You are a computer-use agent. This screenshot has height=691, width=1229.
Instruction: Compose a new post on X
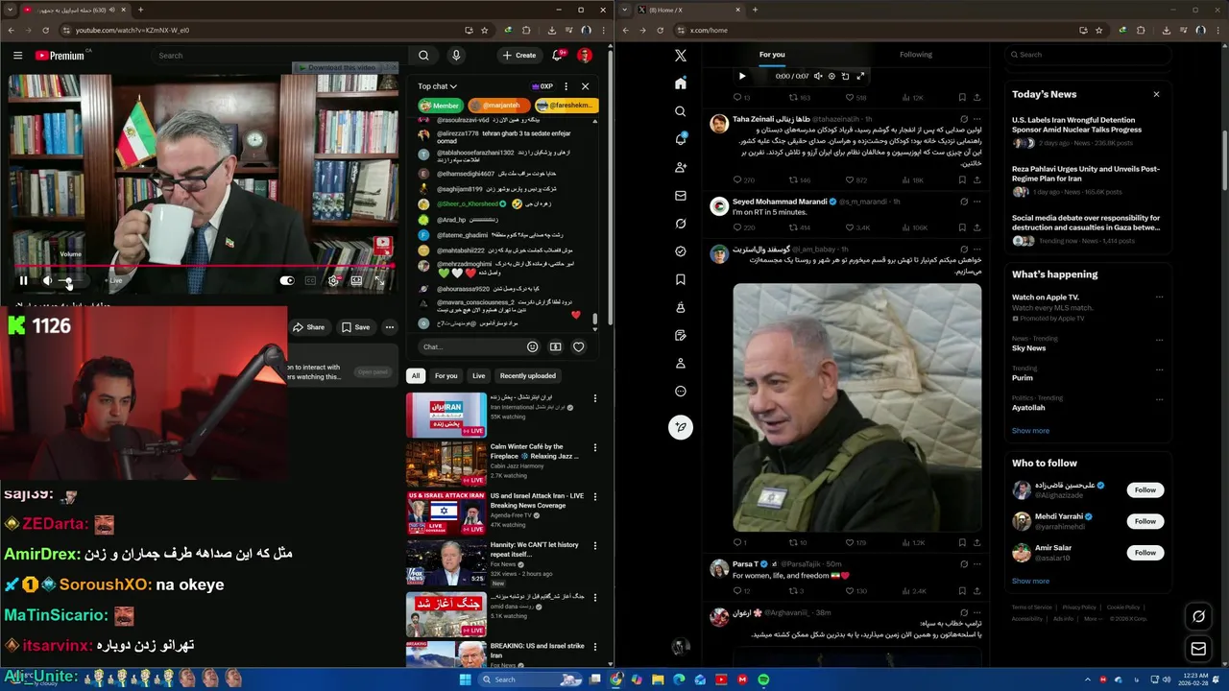681,427
